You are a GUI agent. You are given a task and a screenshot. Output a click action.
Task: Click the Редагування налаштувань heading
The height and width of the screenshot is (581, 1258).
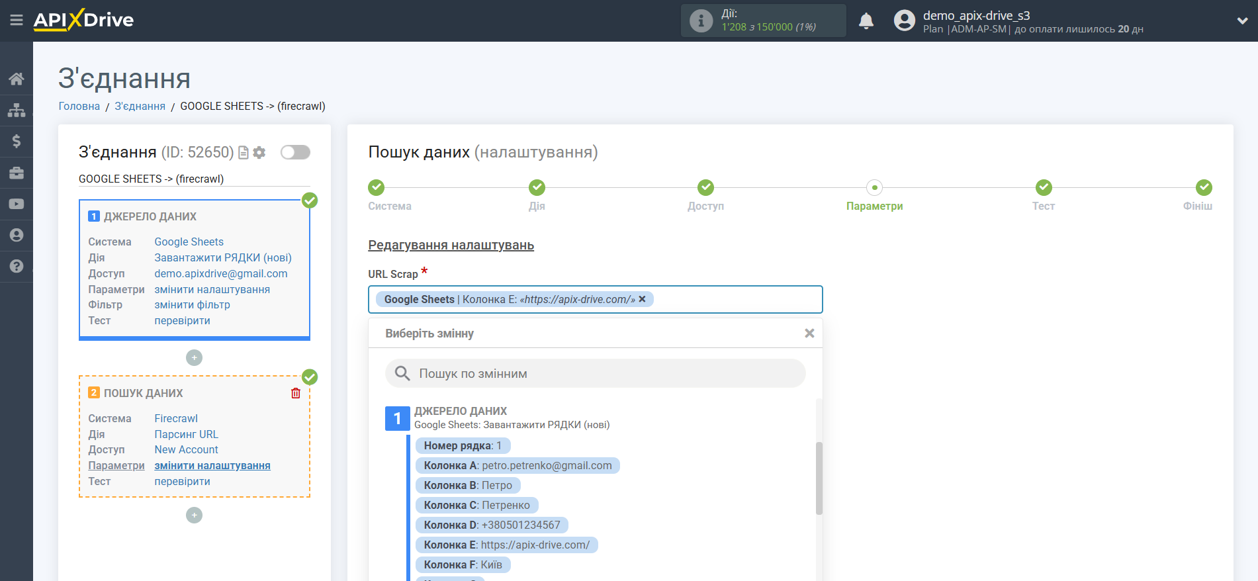(x=451, y=246)
